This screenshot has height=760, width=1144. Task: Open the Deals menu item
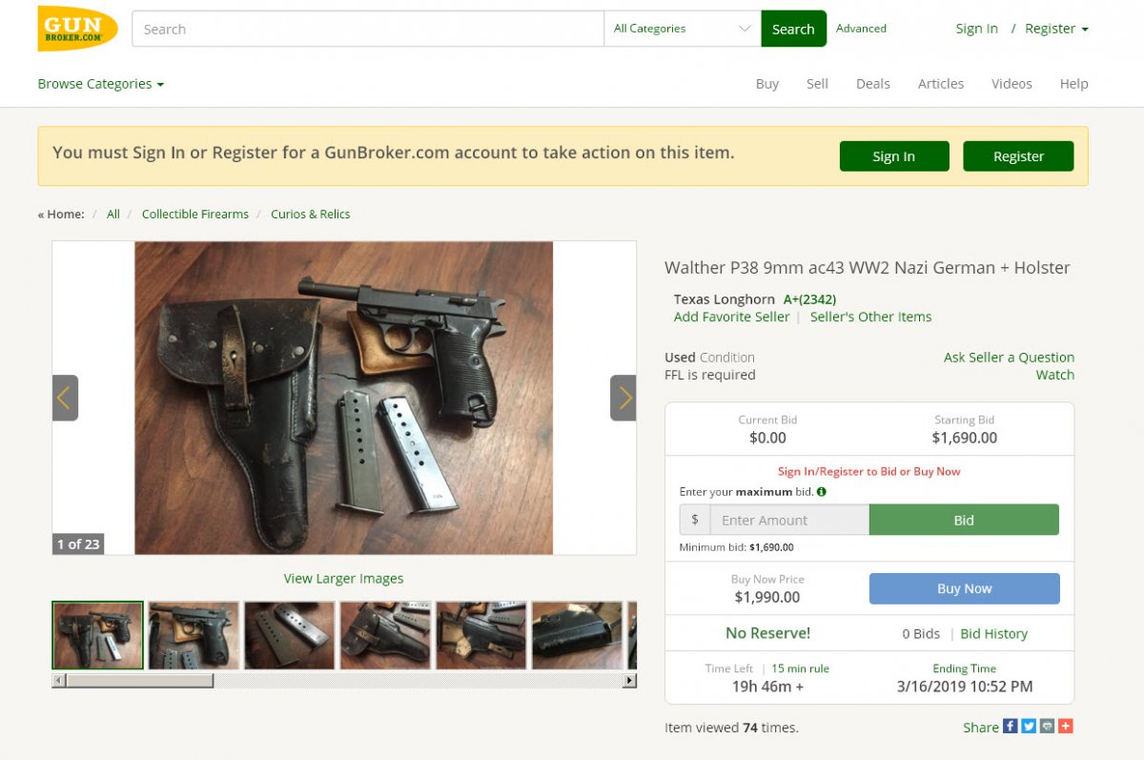872,84
